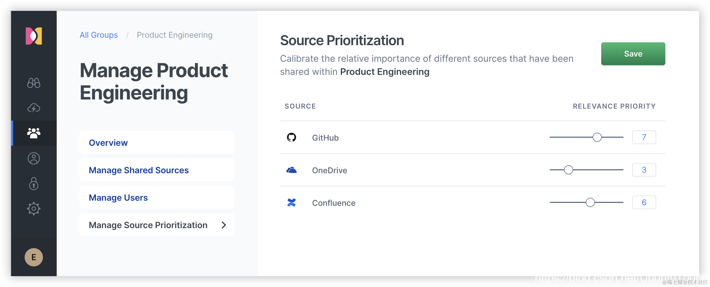Click the GitHub source icon
The image size is (710, 287).
tap(291, 137)
